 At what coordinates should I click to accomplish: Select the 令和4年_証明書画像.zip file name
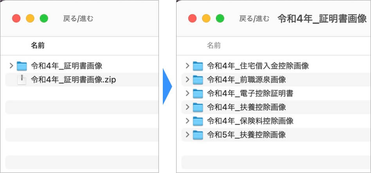(x=74, y=80)
